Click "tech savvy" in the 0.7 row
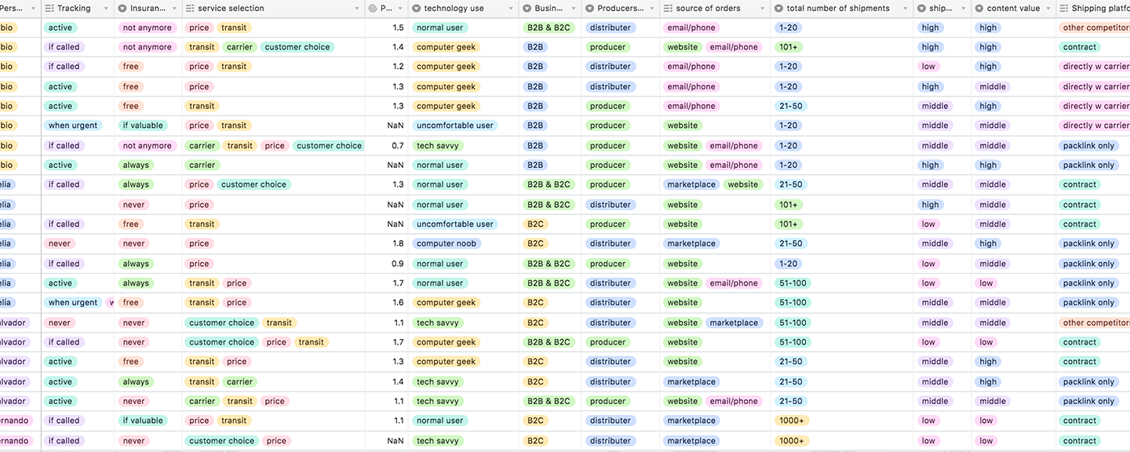Viewport: 1130px width, 452px height. 438,146
